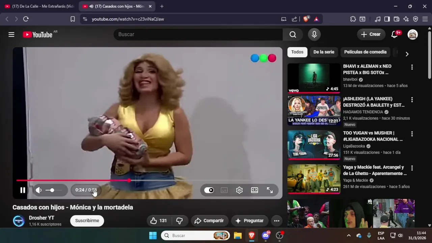The height and width of the screenshot is (243, 432).
Task: Open the LigaBazooka channel link
Action: tap(354, 146)
